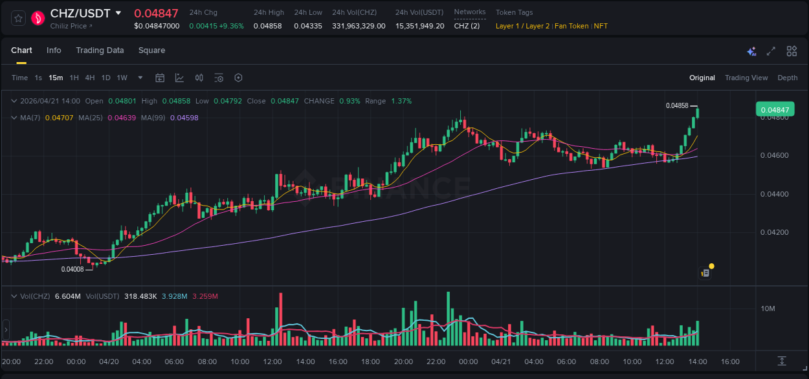The image size is (809, 379).
Task: Switch to the Trading View chart tab
Action: (746, 78)
